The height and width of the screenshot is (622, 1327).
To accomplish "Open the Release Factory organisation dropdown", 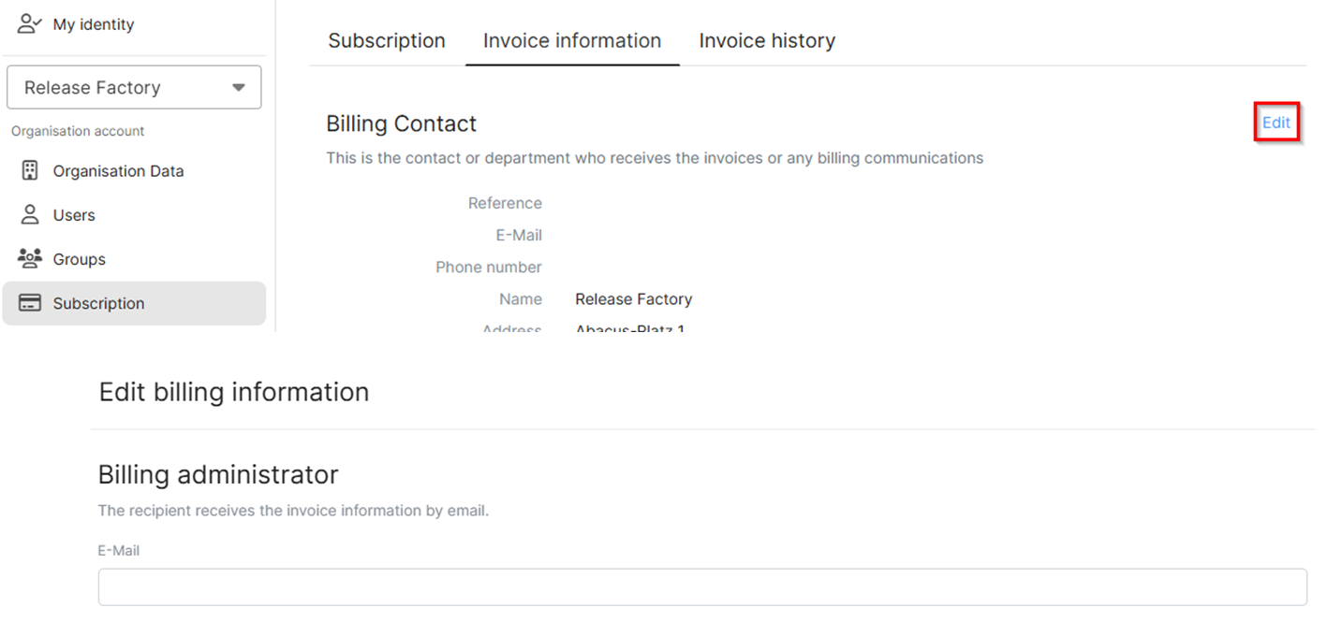I will pos(133,88).
